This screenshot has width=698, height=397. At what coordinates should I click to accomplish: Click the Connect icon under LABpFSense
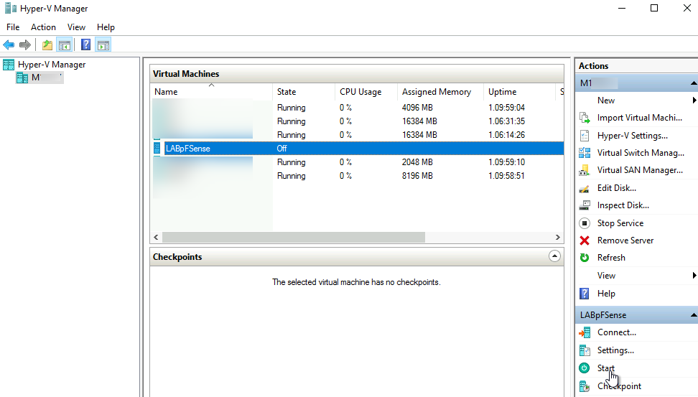pos(585,332)
